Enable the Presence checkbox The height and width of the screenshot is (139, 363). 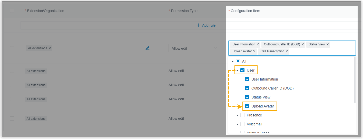[242, 115]
